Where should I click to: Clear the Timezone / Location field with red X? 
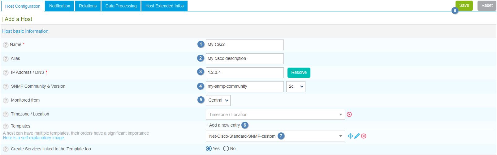[x=349, y=115]
